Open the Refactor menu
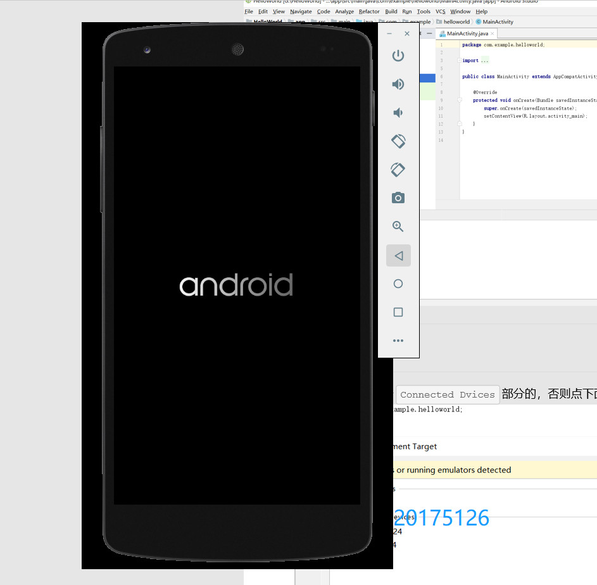The image size is (597, 585). pyautogui.click(x=369, y=11)
